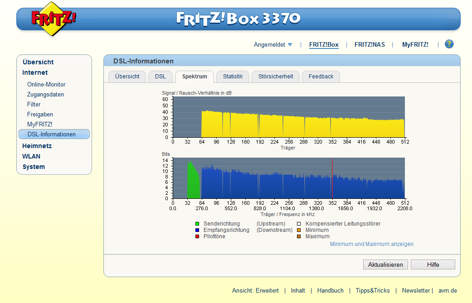Open Freigaben in the sidebar

tap(40, 114)
